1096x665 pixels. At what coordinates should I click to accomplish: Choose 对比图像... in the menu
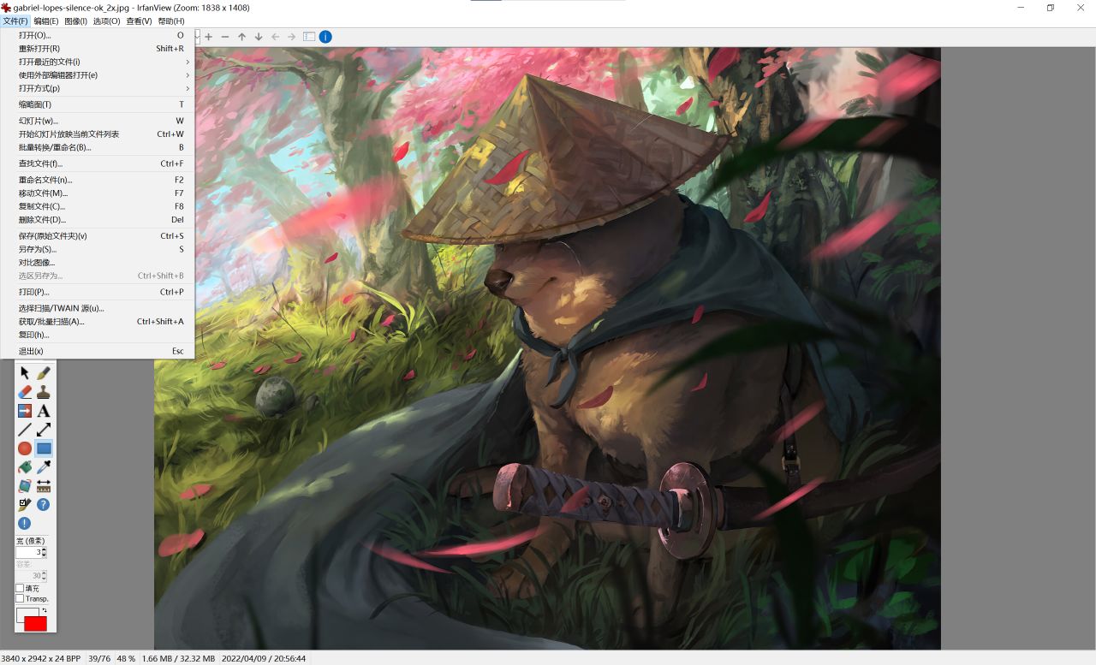(x=98, y=263)
